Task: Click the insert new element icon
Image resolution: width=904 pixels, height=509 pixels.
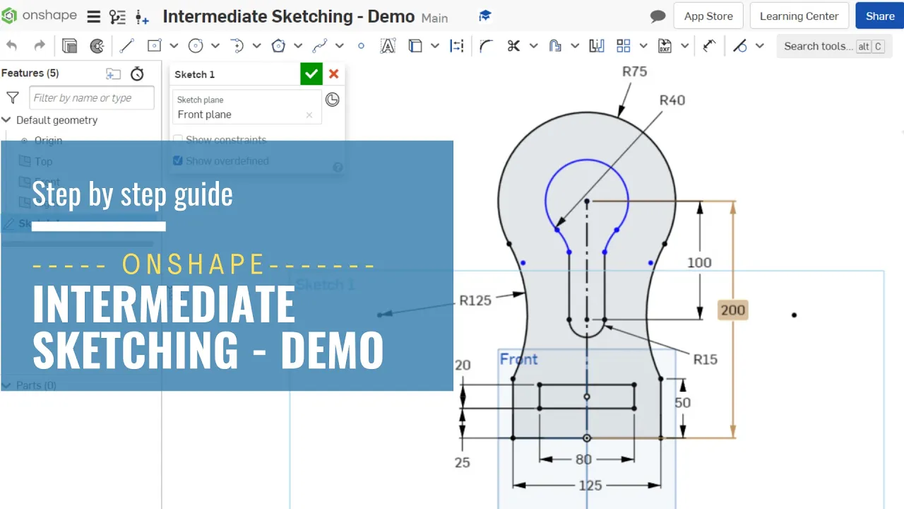Action: pyautogui.click(x=142, y=17)
